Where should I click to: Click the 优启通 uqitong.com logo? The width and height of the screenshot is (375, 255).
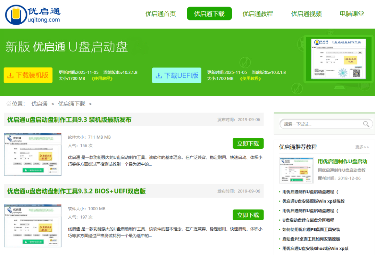pos(33,15)
